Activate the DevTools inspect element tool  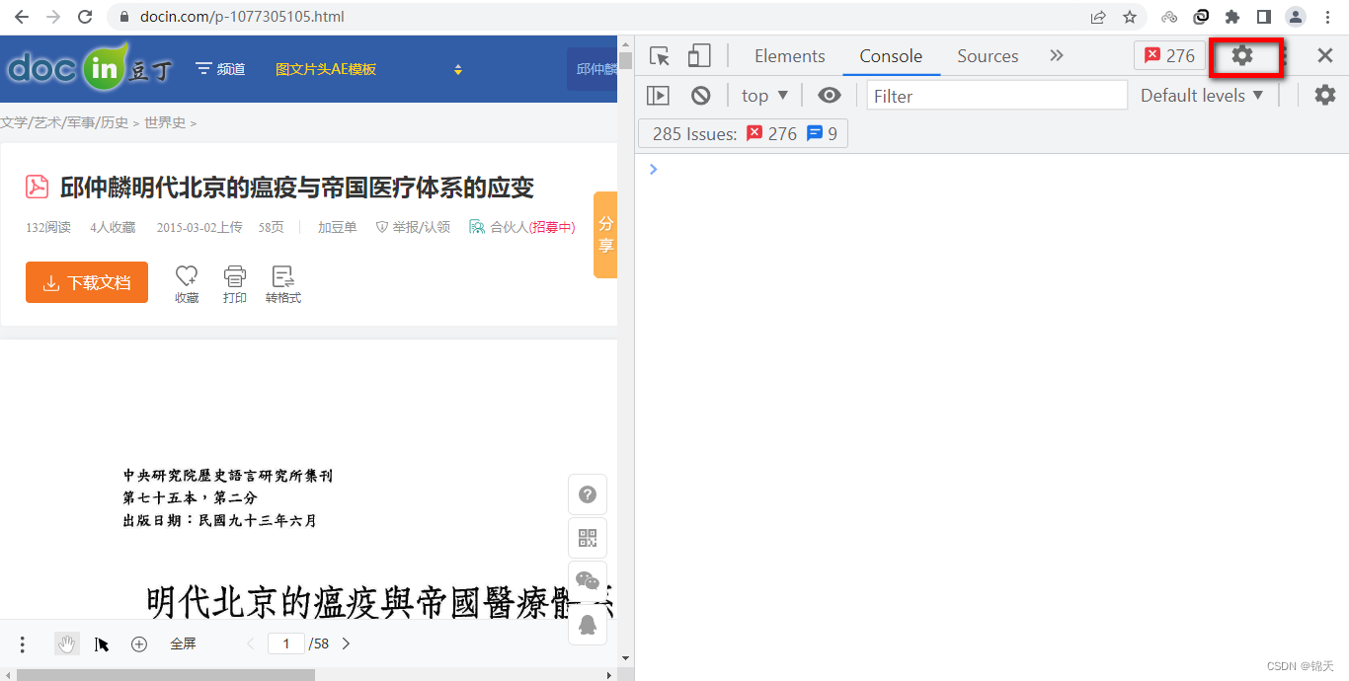click(x=660, y=56)
